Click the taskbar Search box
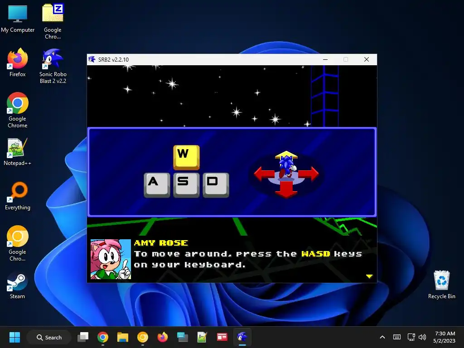 [x=49, y=337]
